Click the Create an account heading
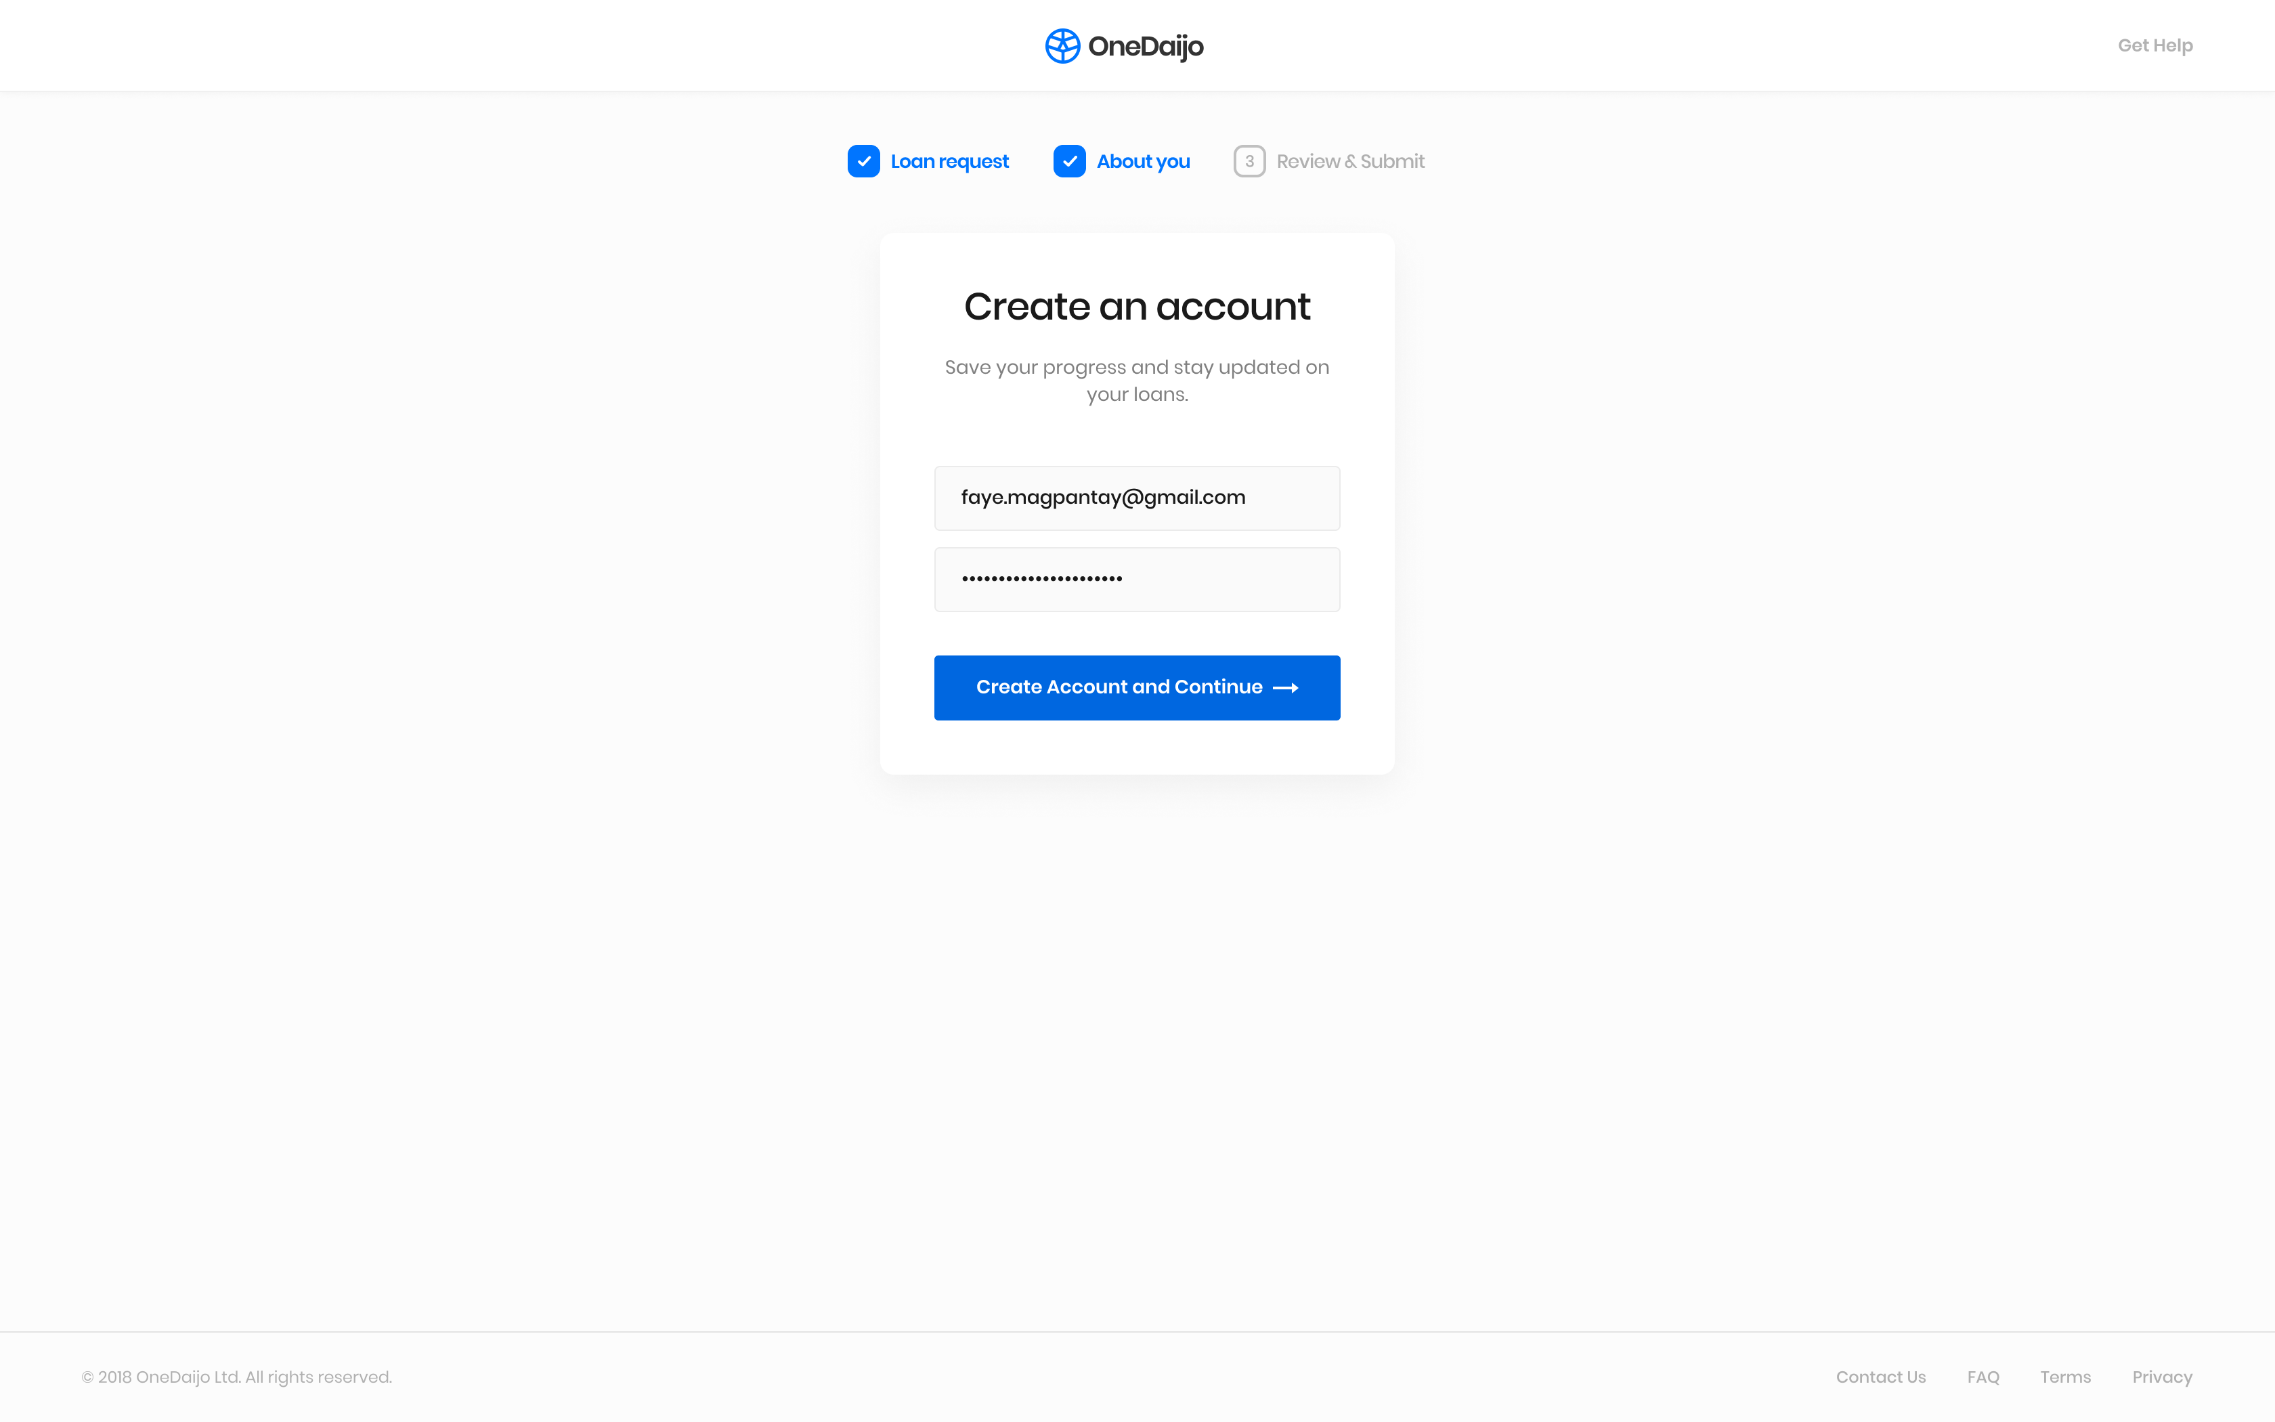Viewport: 2275px width, 1422px height. (1137, 307)
